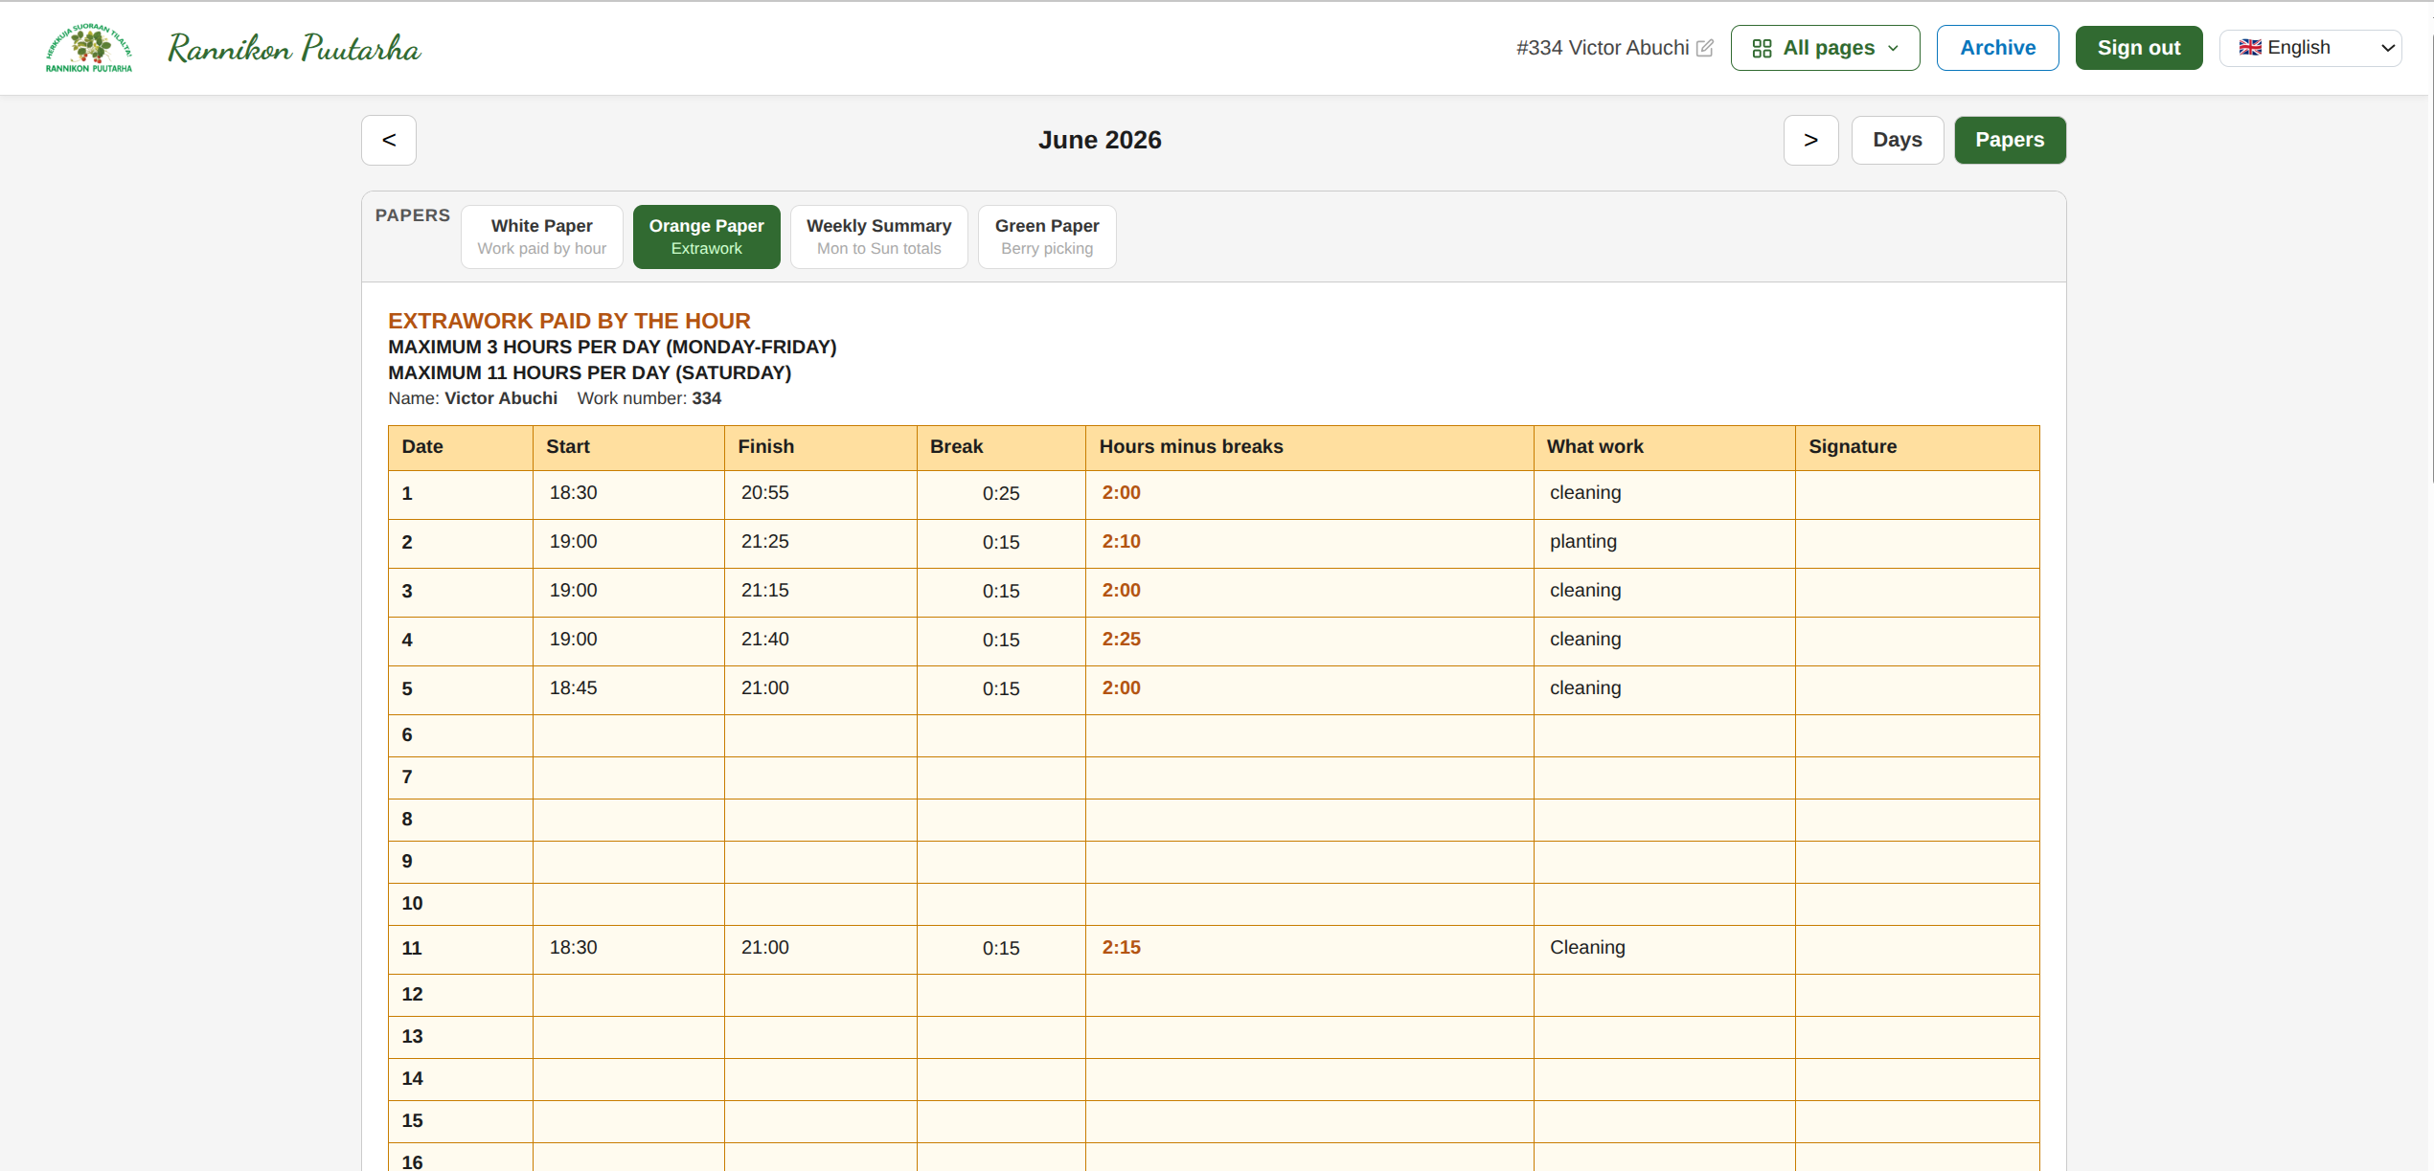This screenshot has width=2434, height=1171.
Task: Click the Cleaning work entry on date 11
Action: (x=1587, y=948)
